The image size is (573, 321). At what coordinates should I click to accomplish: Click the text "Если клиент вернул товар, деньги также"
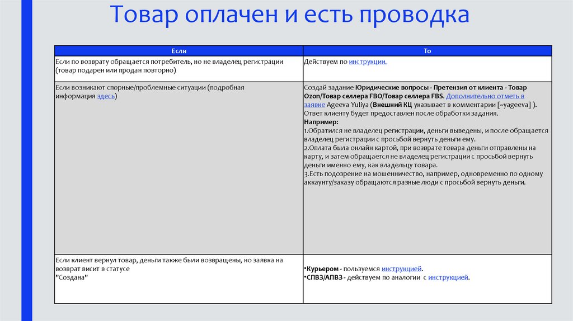[x=148, y=261]
